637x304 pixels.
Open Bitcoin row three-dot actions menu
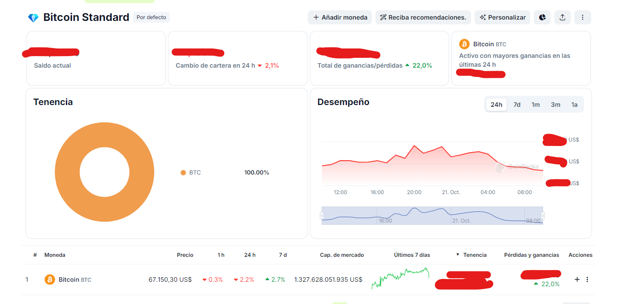coord(587,280)
